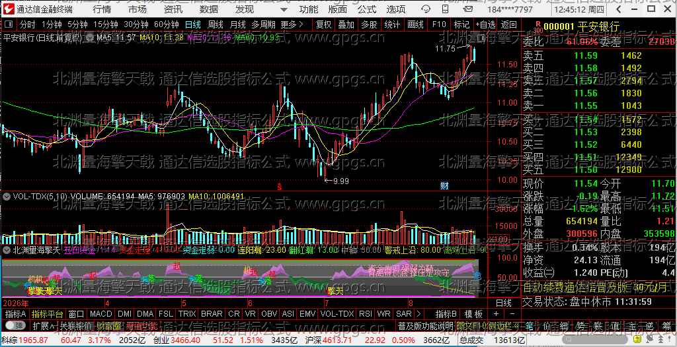Click the red S marker on the chart
The width and height of the screenshot is (677, 347).
click(x=280, y=187)
